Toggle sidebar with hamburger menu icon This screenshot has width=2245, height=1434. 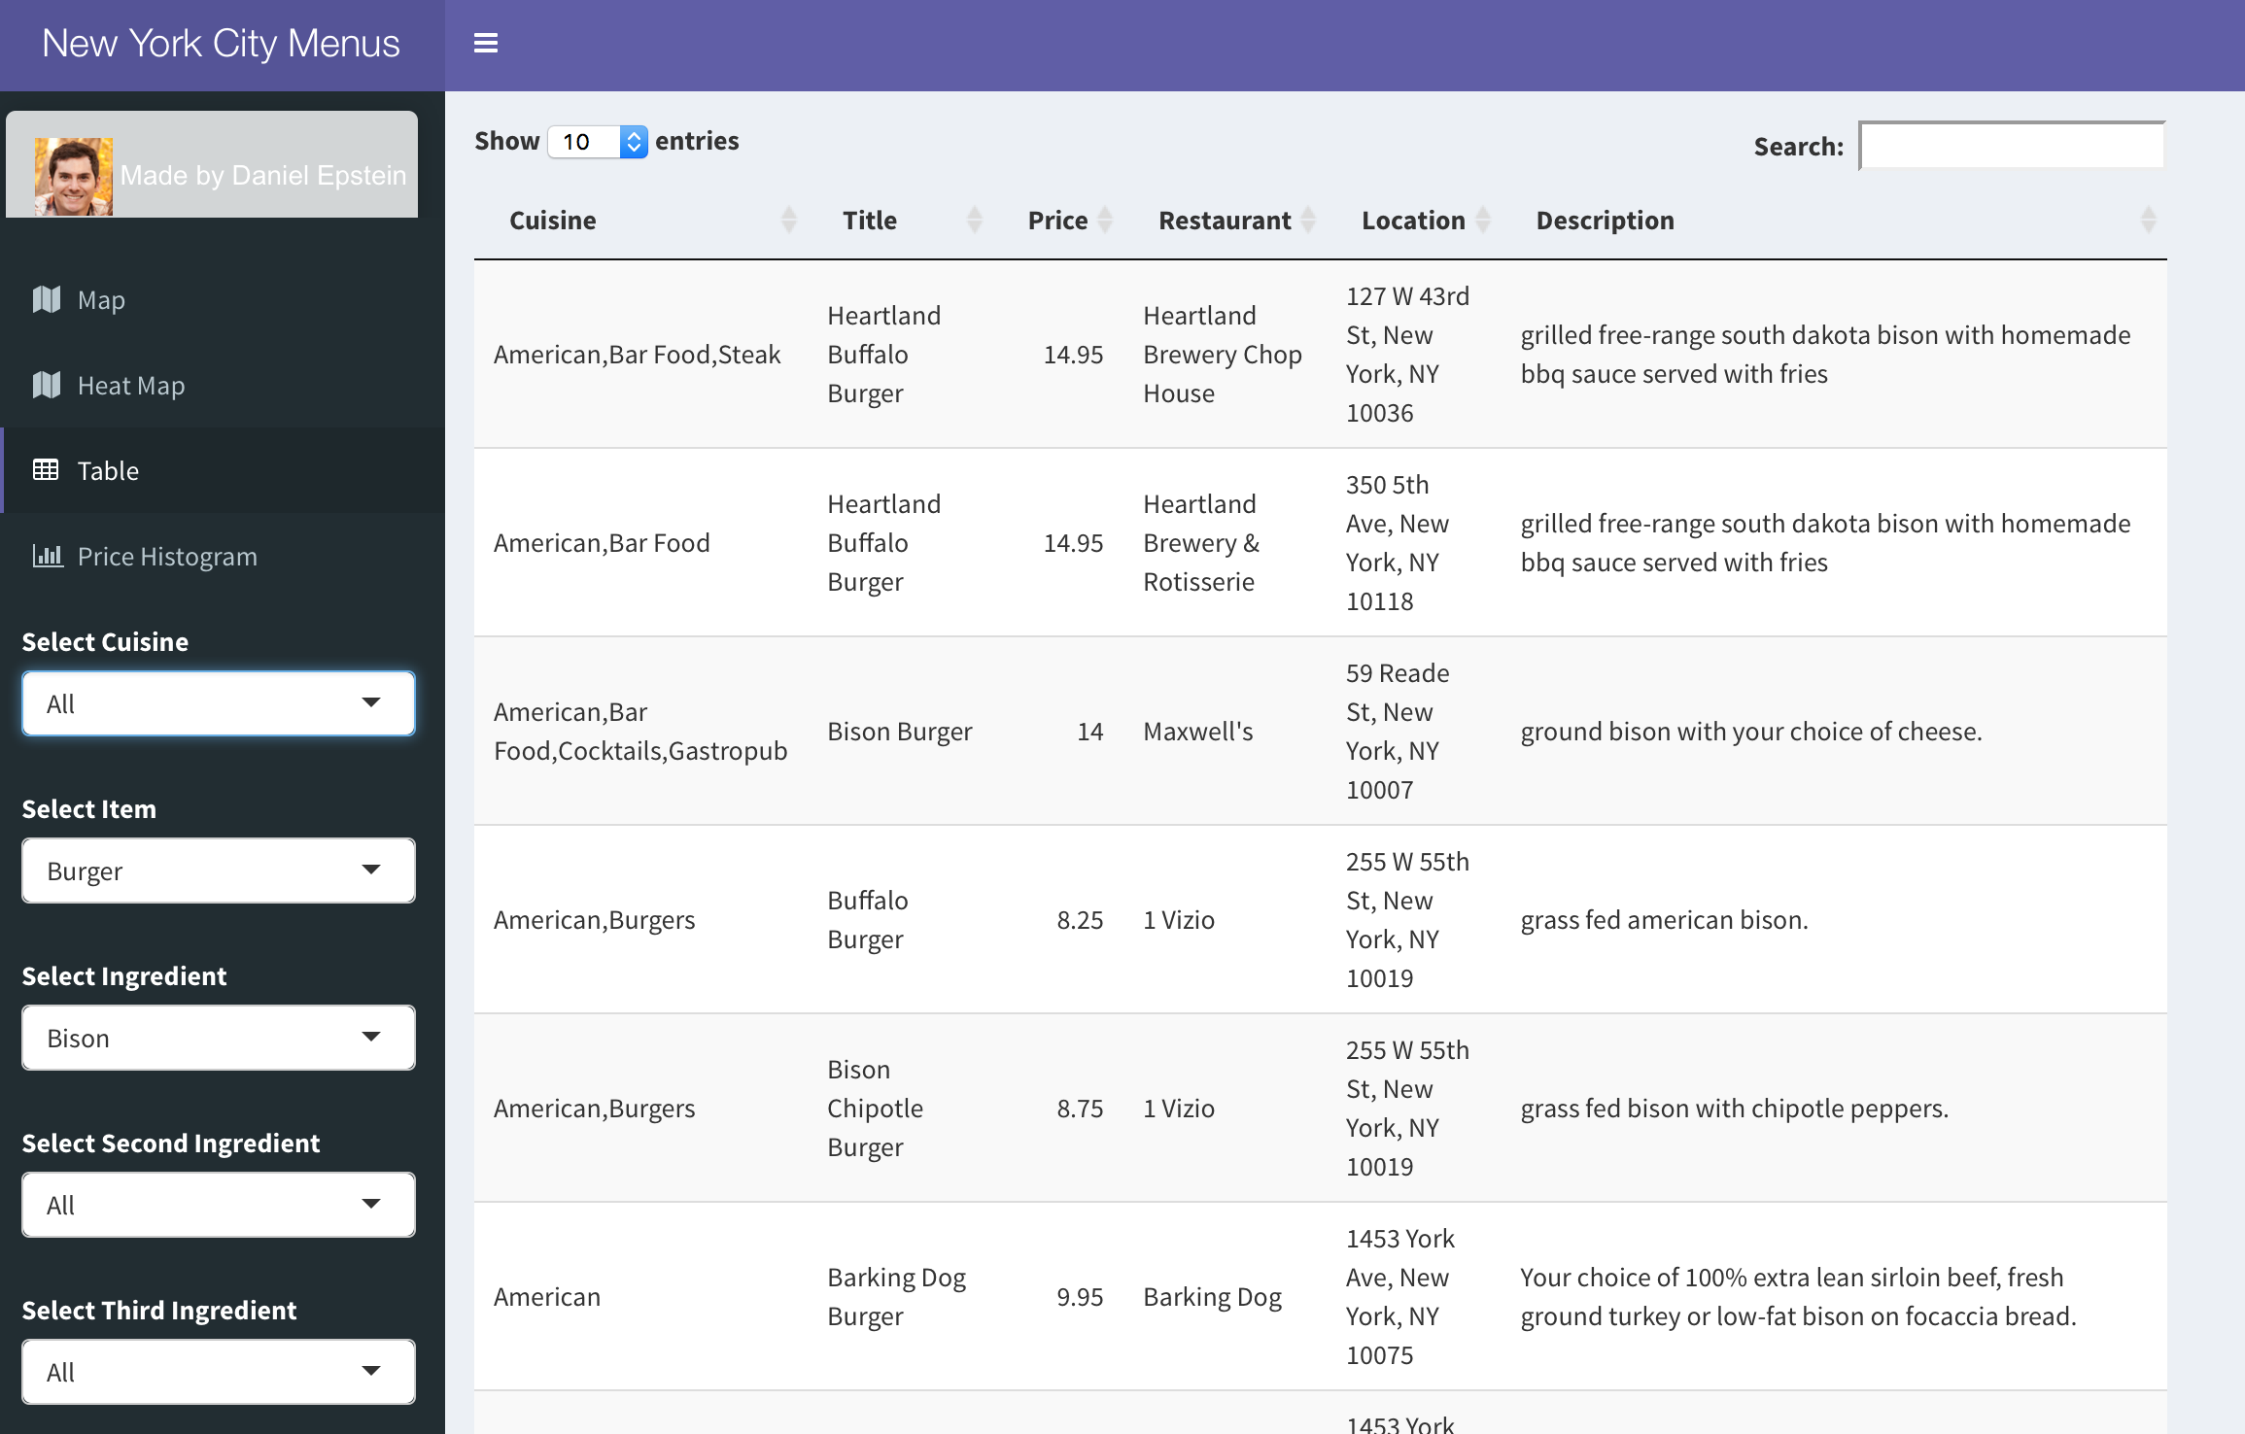coord(485,44)
